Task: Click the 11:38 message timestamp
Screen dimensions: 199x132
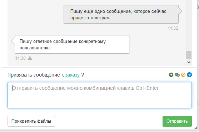Action: [x=20, y=58]
